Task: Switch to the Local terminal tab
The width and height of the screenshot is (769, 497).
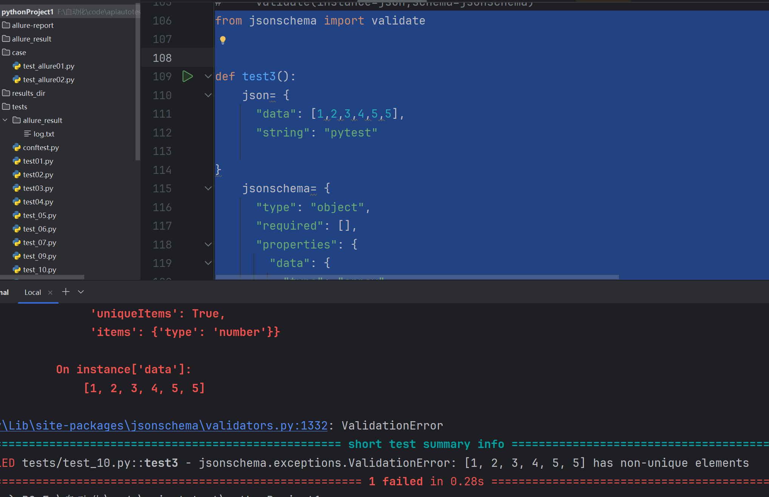Action: click(x=33, y=292)
